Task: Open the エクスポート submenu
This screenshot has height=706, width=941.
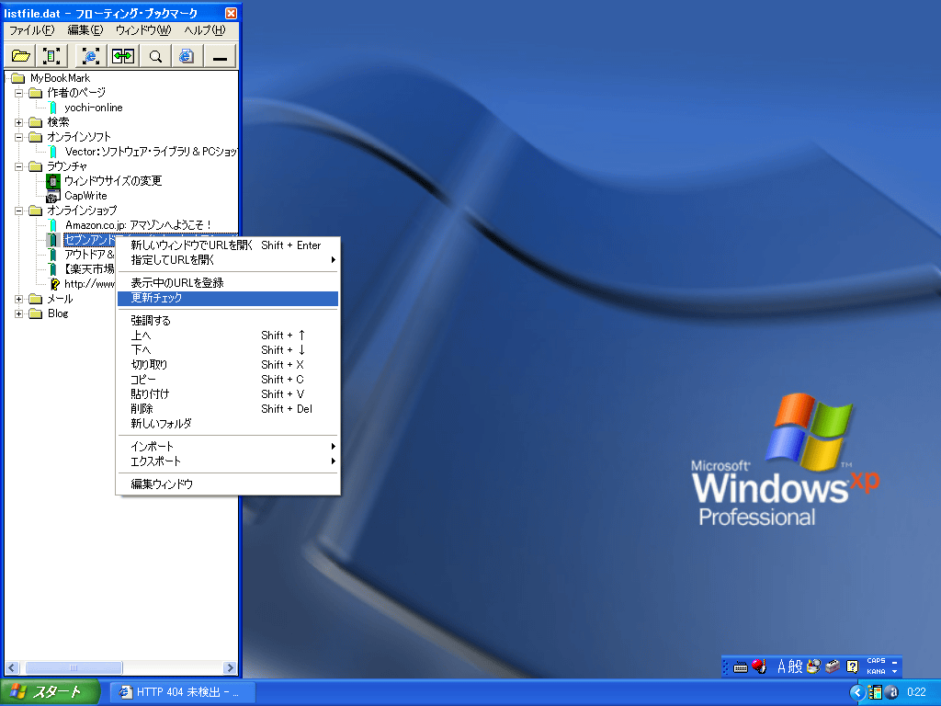Action: tap(228, 461)
